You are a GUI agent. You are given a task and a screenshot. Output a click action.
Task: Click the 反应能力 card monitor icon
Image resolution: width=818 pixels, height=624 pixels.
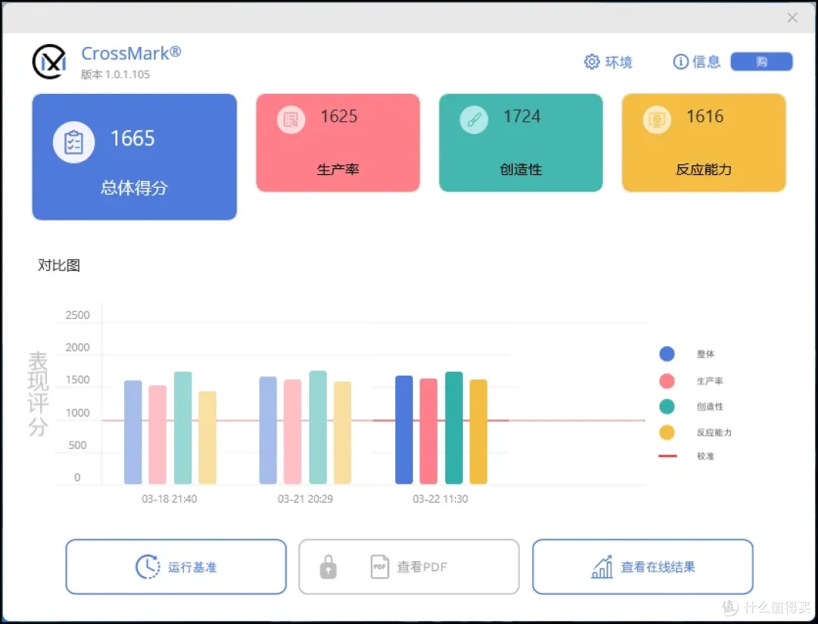click(x=657, y=120)
